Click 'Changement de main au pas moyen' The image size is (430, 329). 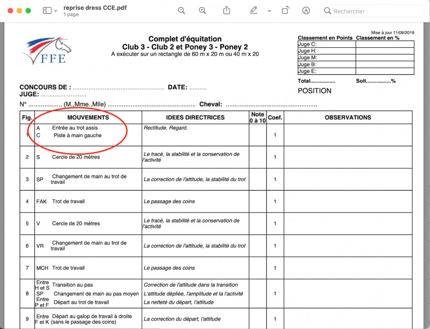coord(96,294)
